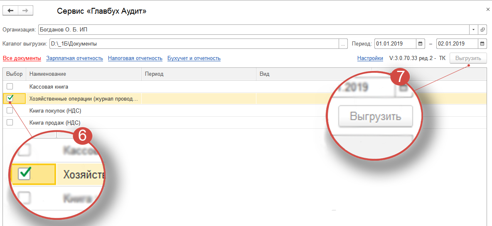Check the Кассовая книга checkbox
The height and width of the screenshot is (226, 492).
[x=10, y=87]
